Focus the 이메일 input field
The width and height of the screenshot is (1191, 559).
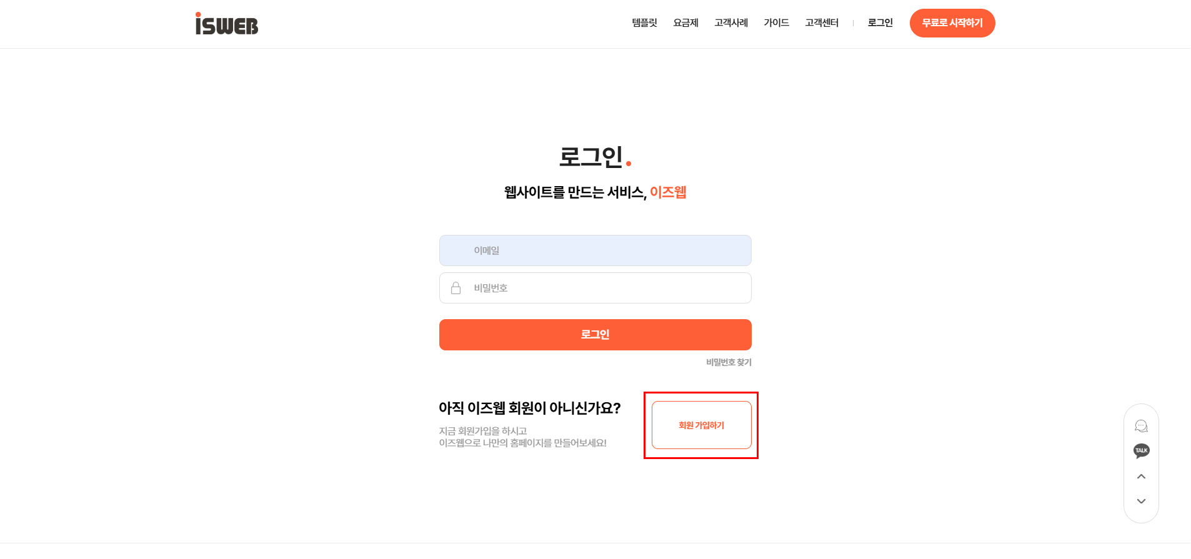595,250
